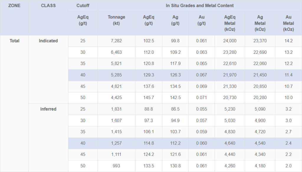Screen dimensions: 302x172
Task: Click the Cutoff column header
Action: coord(83,6)
